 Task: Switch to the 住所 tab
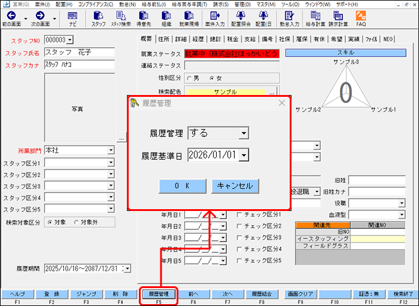163,39
